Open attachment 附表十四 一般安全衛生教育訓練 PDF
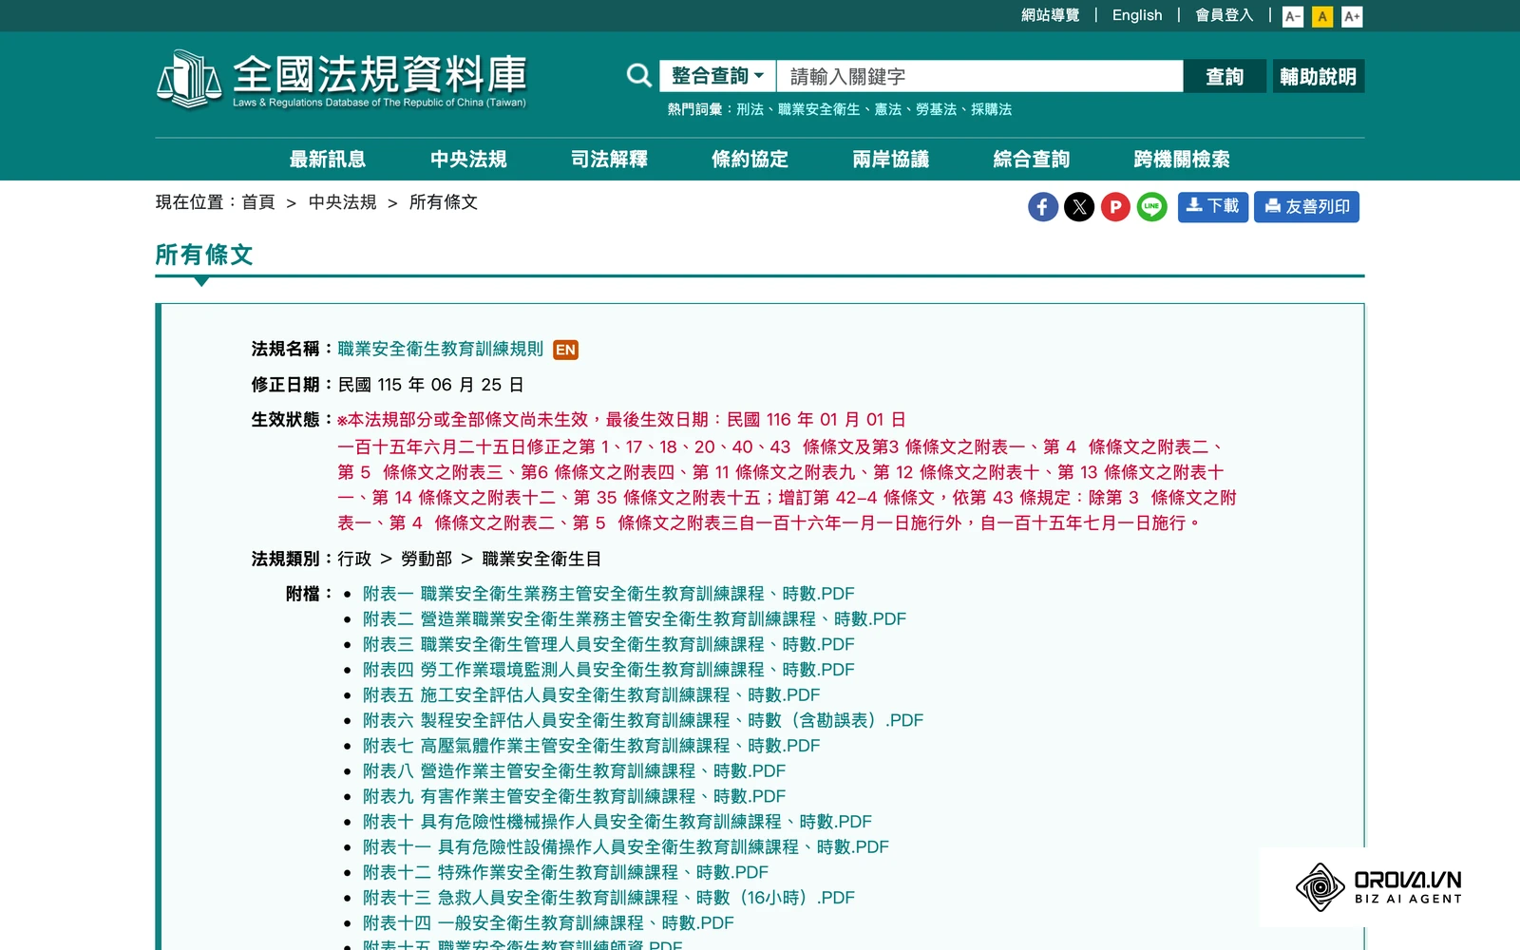 548,922
